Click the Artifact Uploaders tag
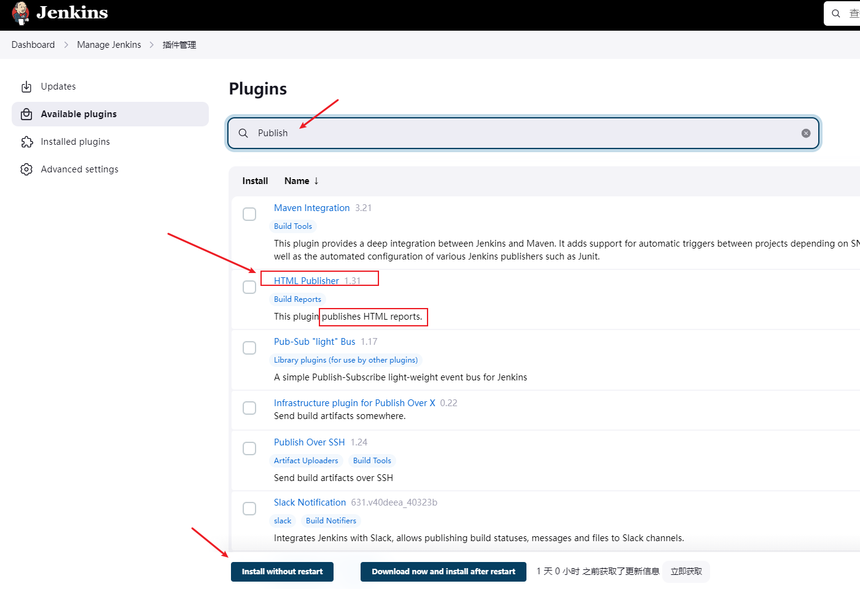The width and height of the screenshot is (860, 589). click(306, 461)
